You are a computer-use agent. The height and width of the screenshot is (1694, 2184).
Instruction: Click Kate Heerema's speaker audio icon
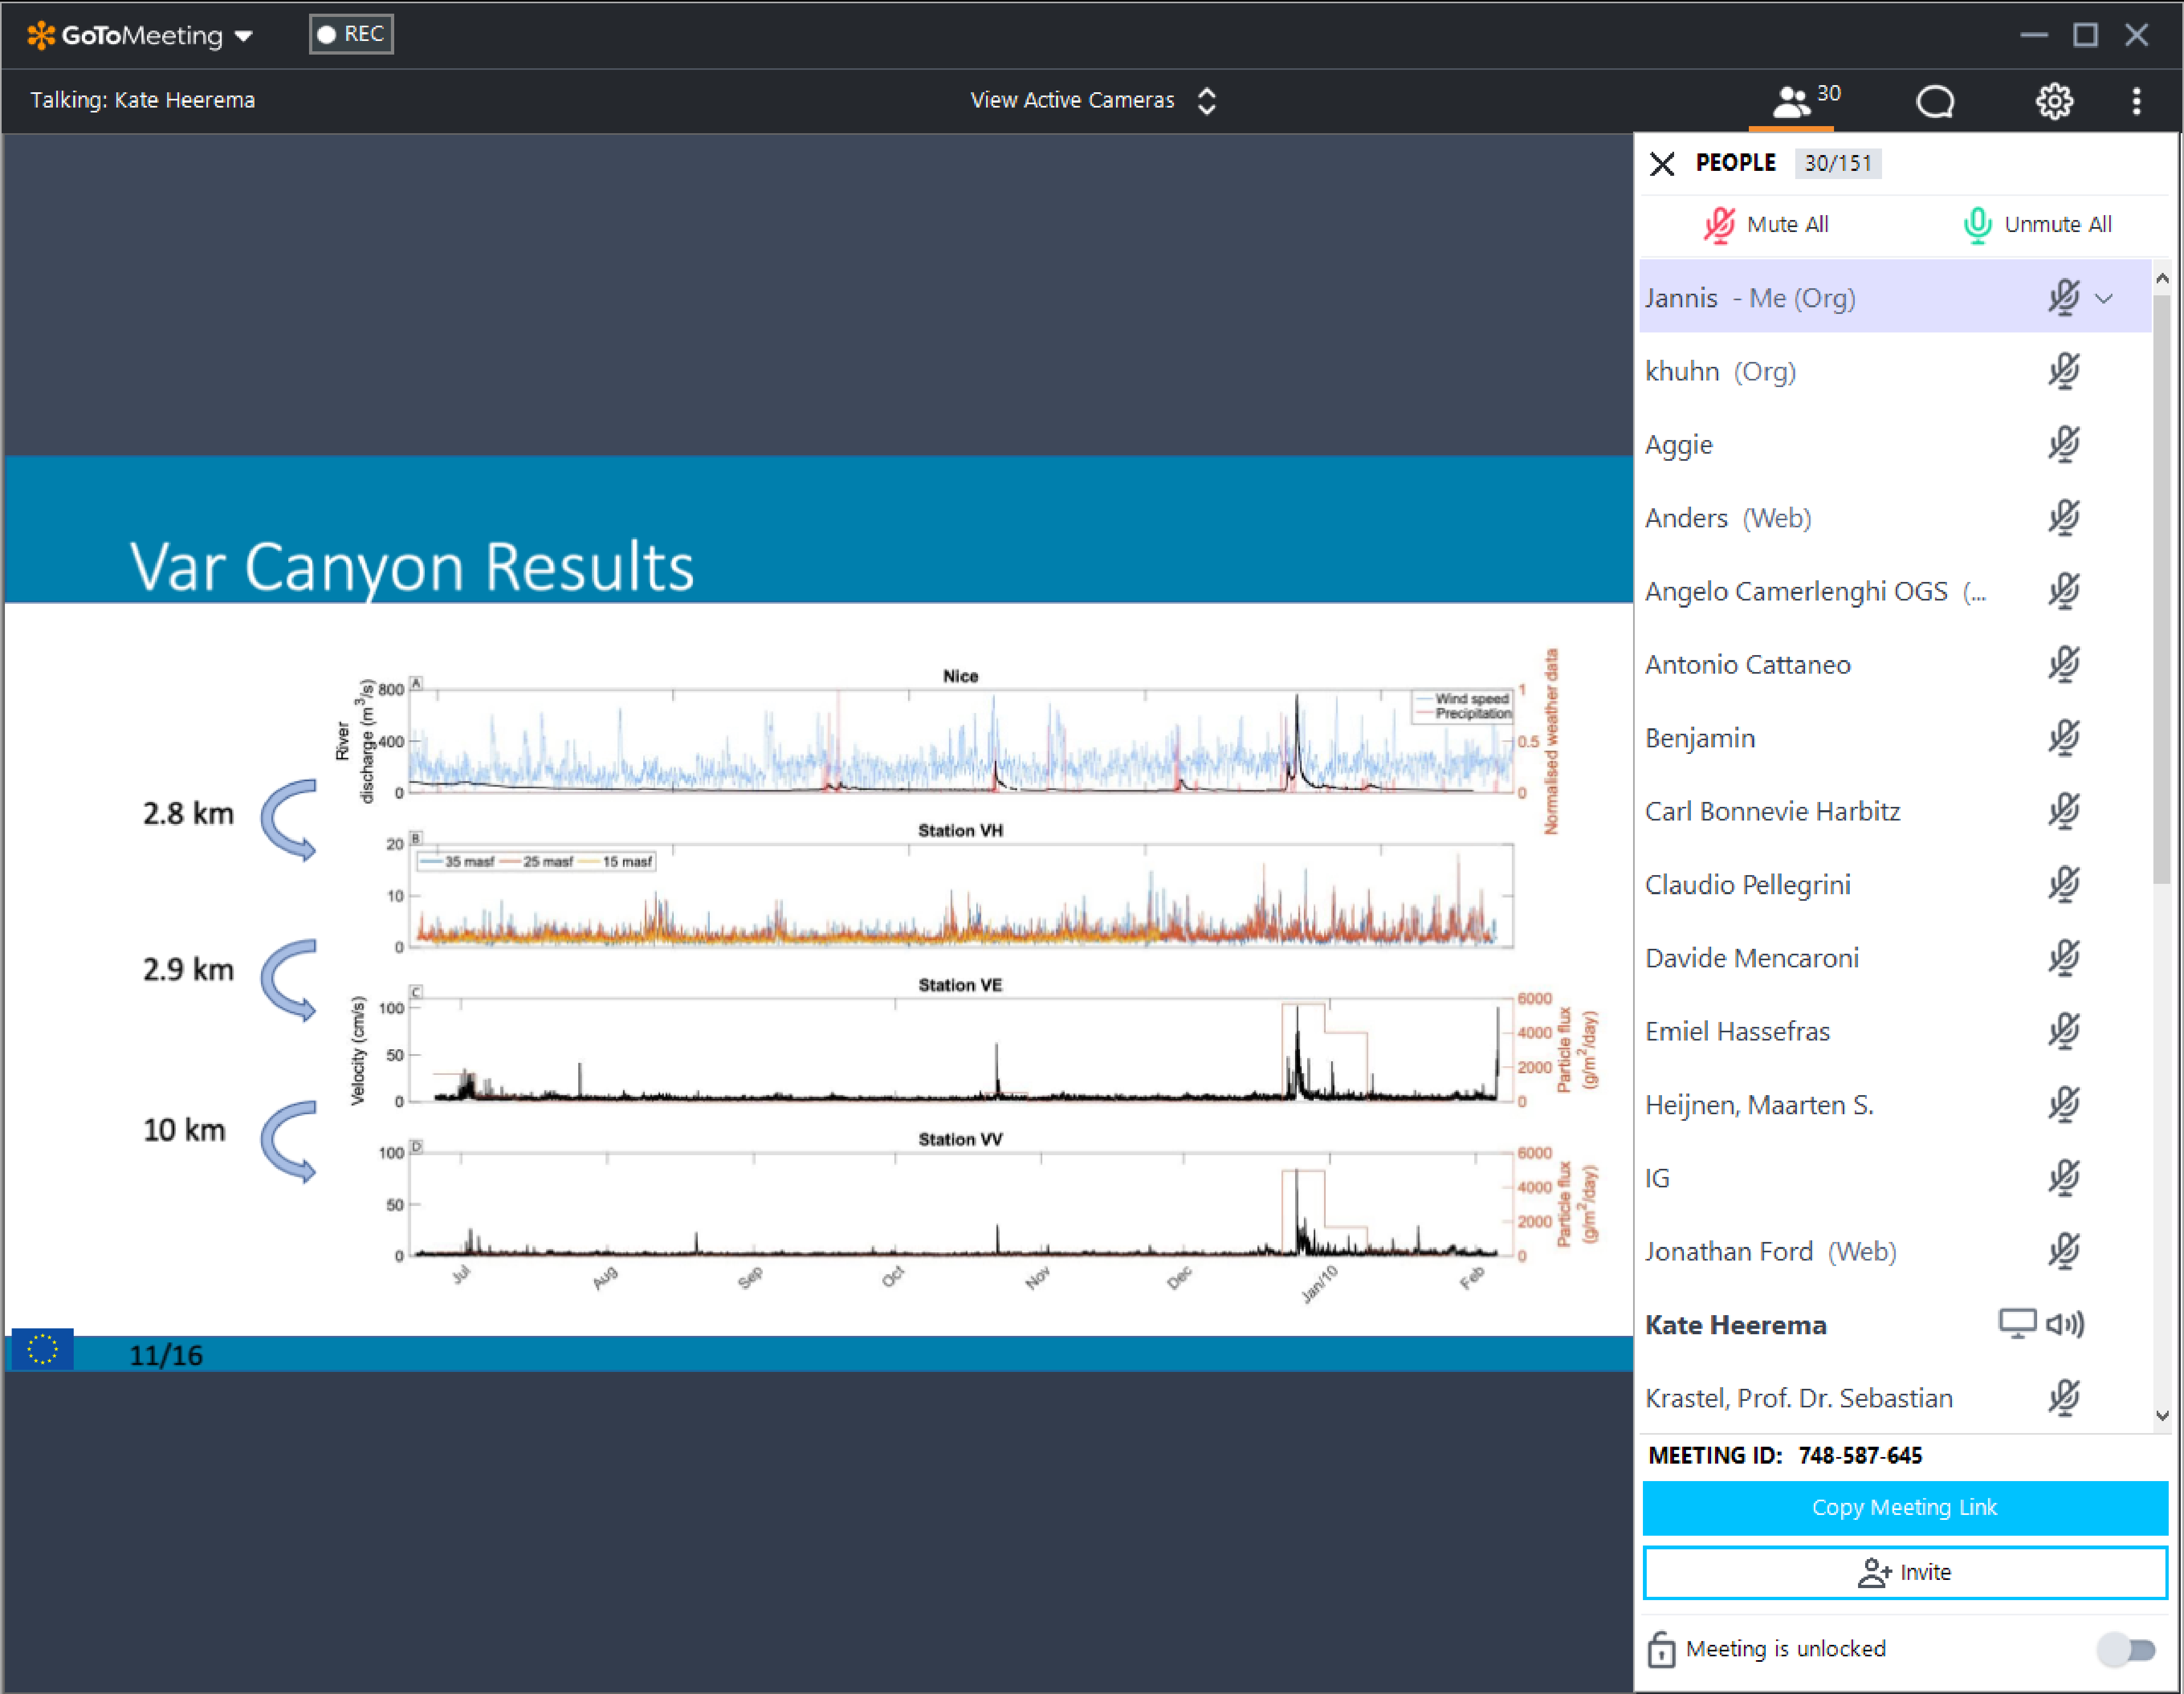click(2064, 1324)
